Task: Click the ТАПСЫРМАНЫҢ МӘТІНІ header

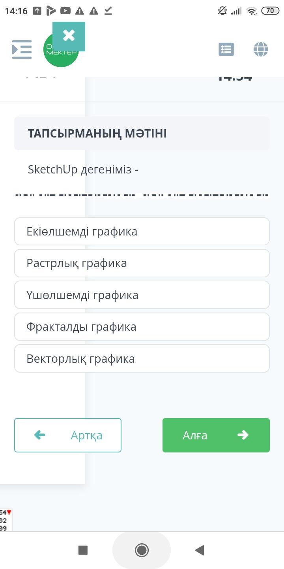Action: click(x=97, y=134)
